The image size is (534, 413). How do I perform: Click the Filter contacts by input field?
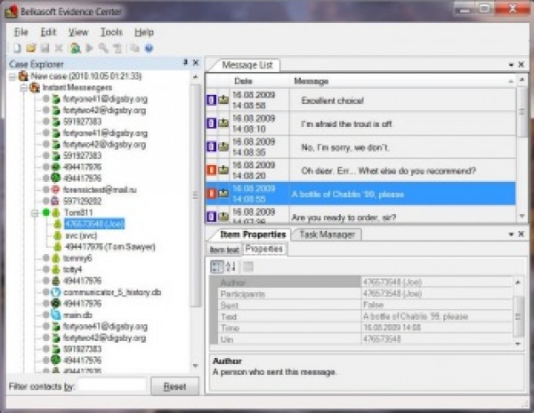112,386
